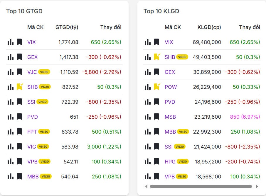Open chart icon for VIX in Top 10 GTGD
This screenshot has width=266, height=196.
11,42
